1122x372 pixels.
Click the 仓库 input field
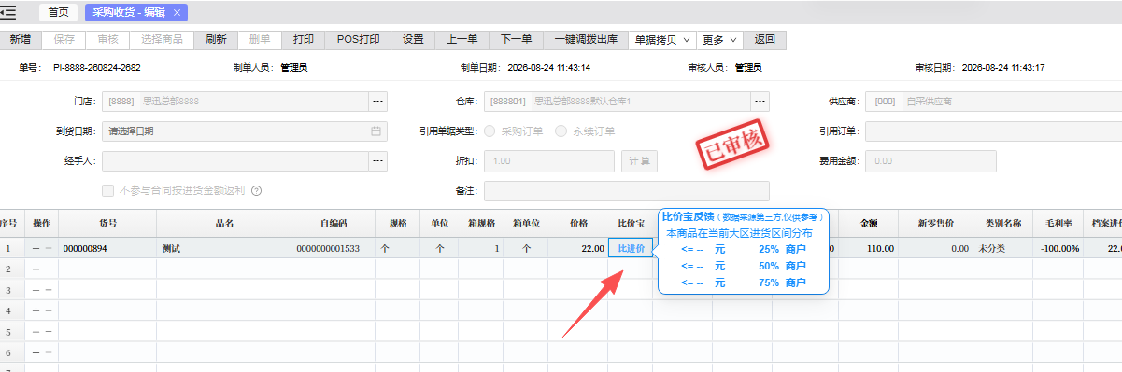pyautogui.click(x=618, y=101)
